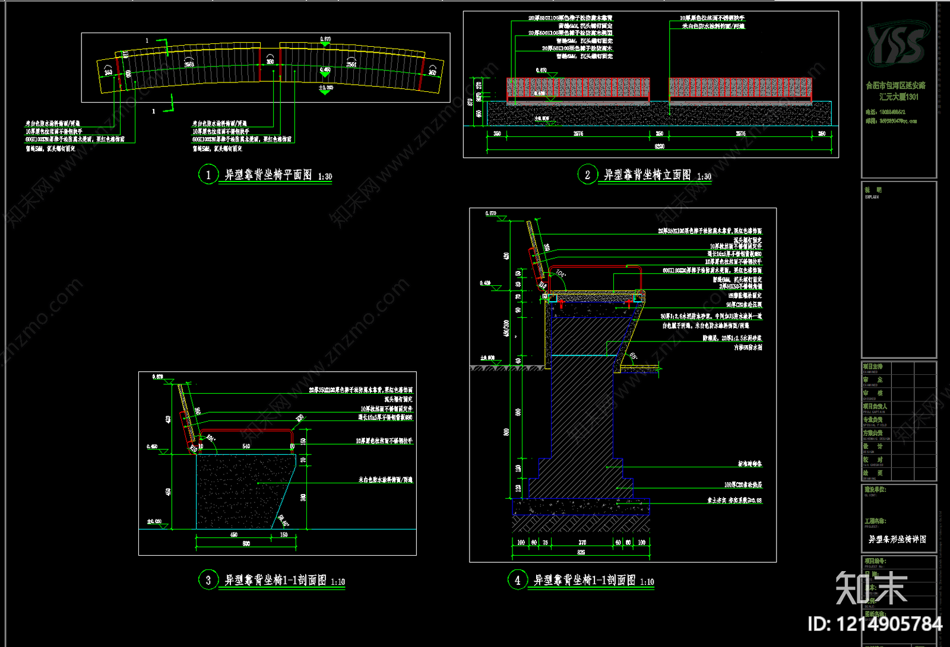Viewport: 950px width, 647px height.
Task: Select the circled number 1 view marker
Action: pos(208,175)
